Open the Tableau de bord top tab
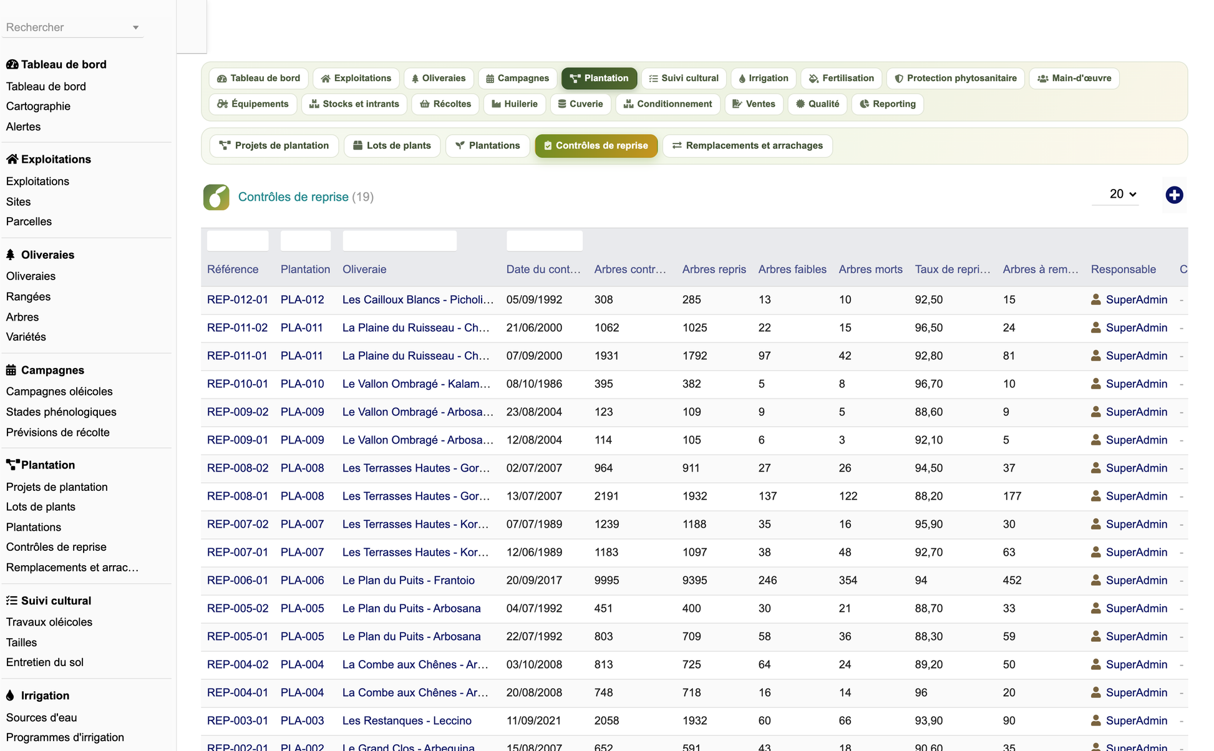Viewport: 1214px width, 751px height. (x=258, y=79)
